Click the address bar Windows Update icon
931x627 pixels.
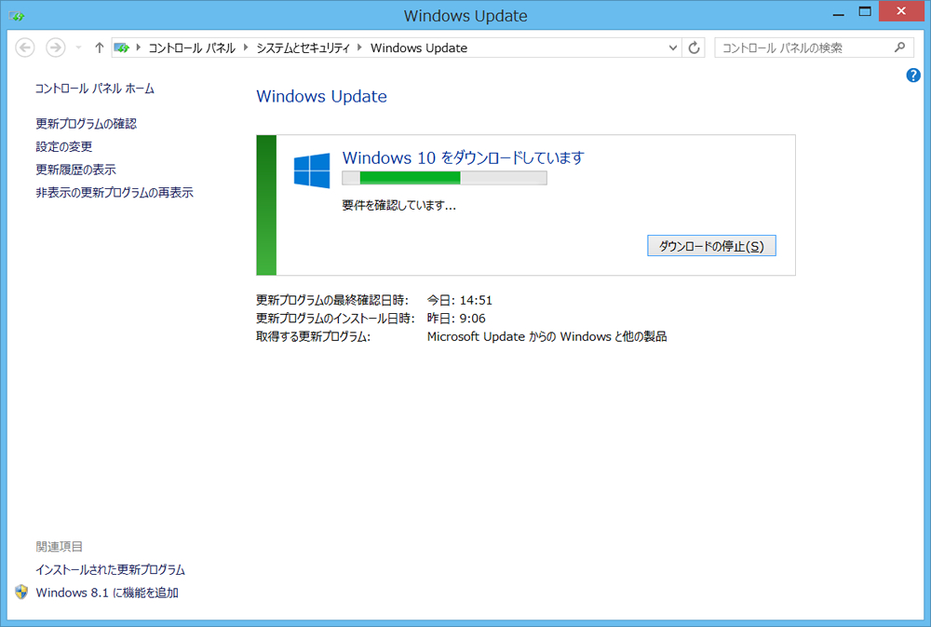click(x=122, y=48)
